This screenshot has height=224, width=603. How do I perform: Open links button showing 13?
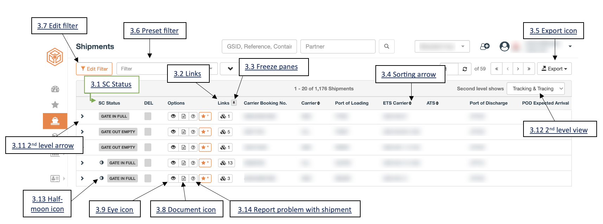coord(226,163)
